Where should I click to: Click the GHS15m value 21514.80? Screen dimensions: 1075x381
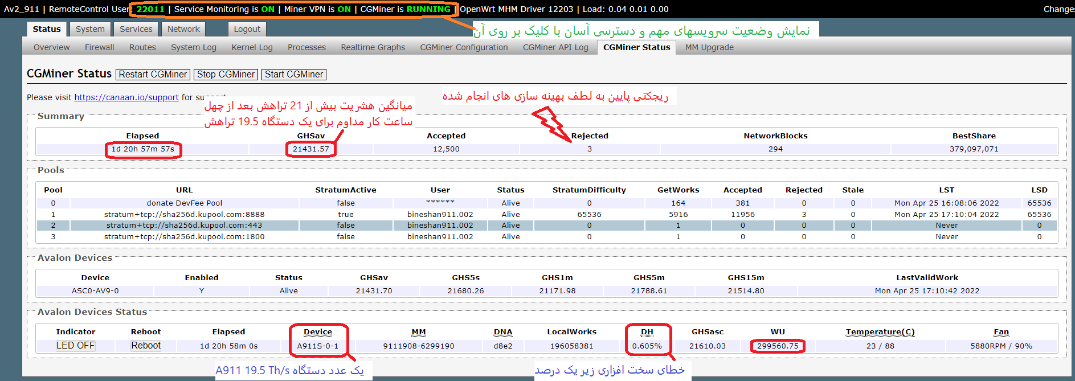(746, 291)
